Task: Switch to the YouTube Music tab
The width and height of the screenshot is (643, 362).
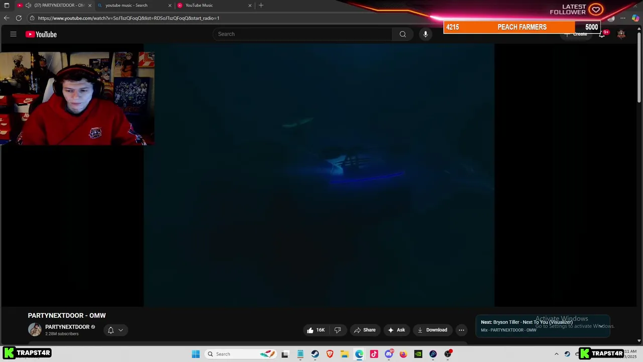Action: tap(214, 5)
